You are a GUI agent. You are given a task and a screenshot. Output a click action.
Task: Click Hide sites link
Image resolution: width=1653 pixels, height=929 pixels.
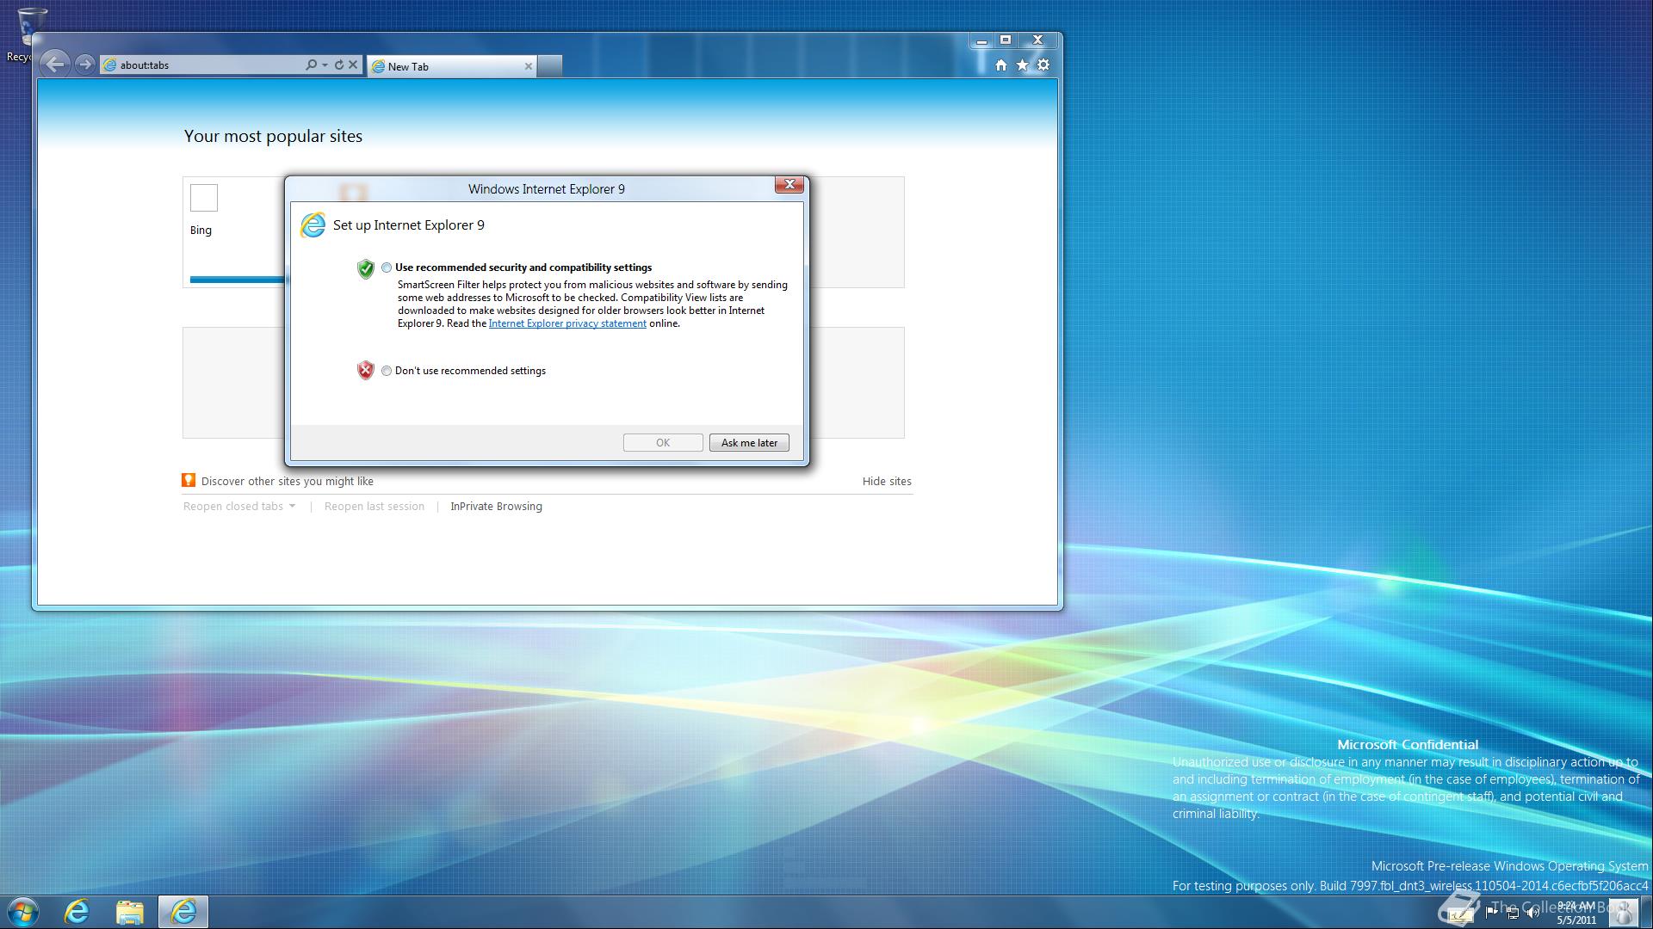[887, 482]
